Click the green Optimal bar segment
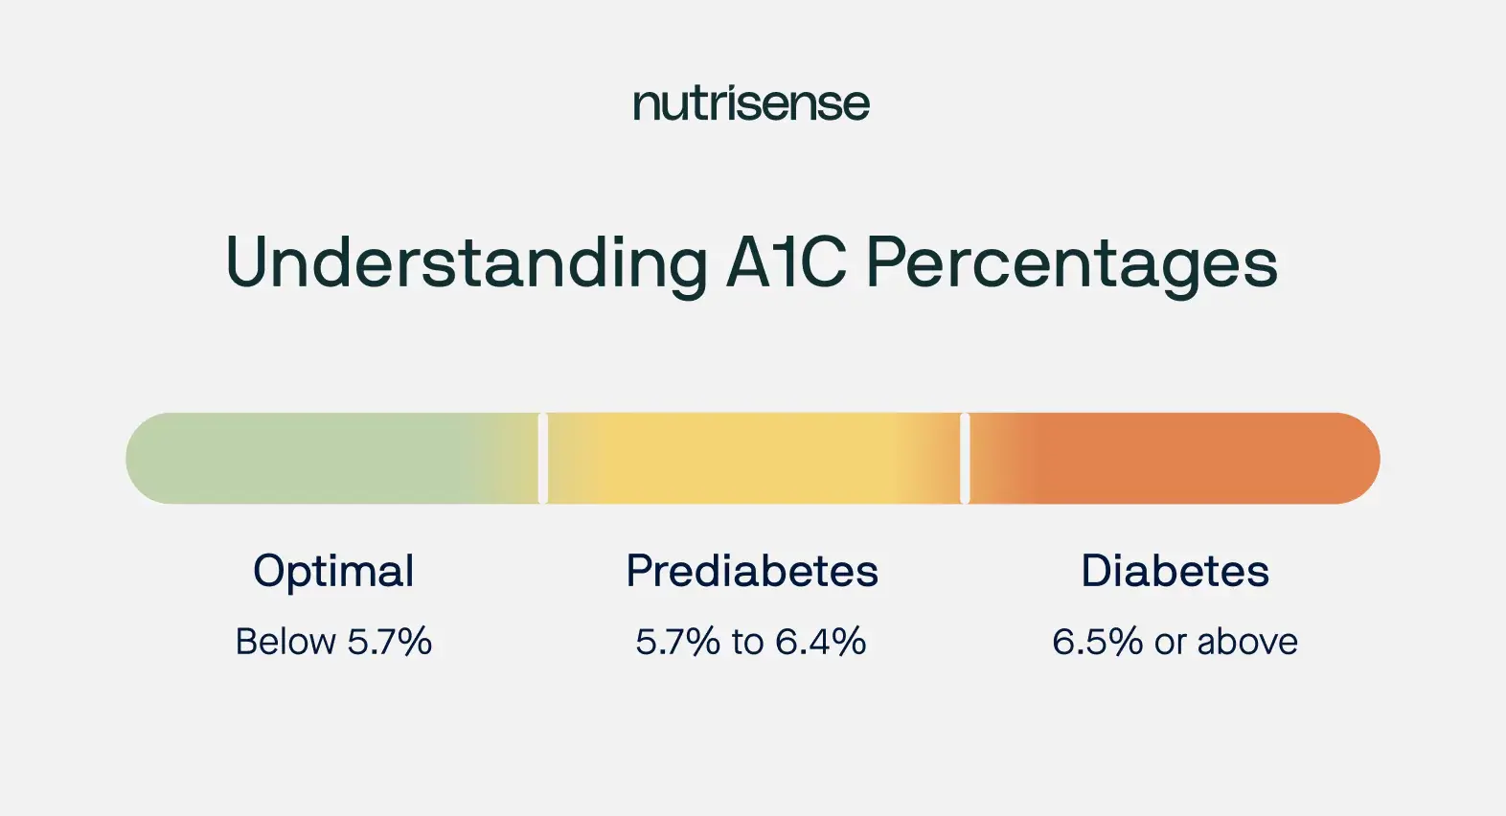Image resolution: width=1506 pixels, height=816 pixels. point(332,459)
